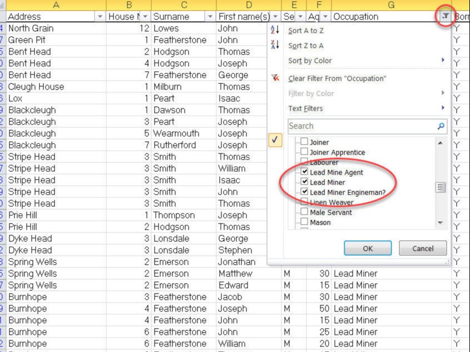
Task: Expand the Text Filters submenu
Action: pos(443,108)
